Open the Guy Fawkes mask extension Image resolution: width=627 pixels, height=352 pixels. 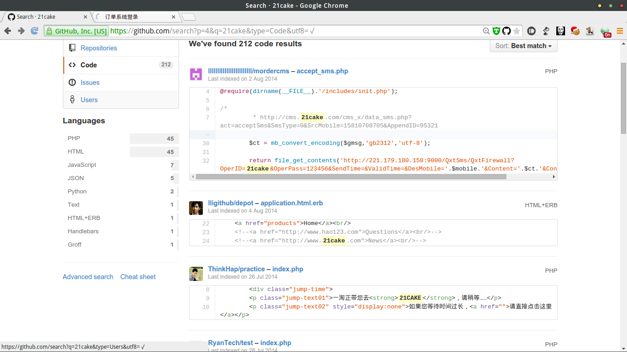(560, 31)
